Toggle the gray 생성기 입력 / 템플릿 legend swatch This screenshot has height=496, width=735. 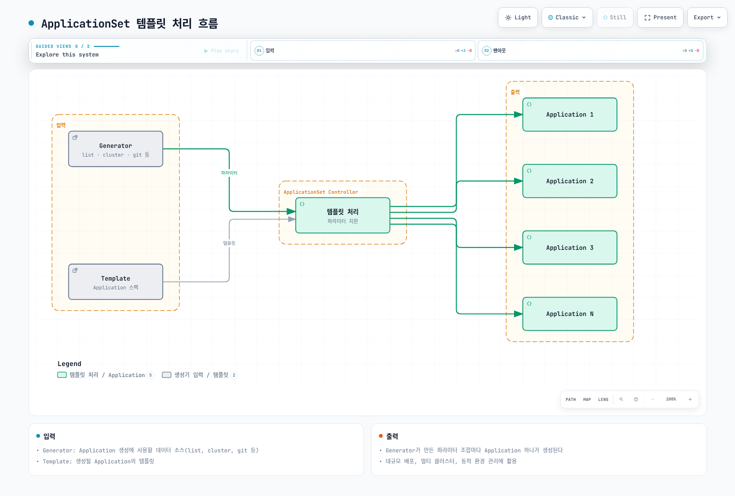167,375
